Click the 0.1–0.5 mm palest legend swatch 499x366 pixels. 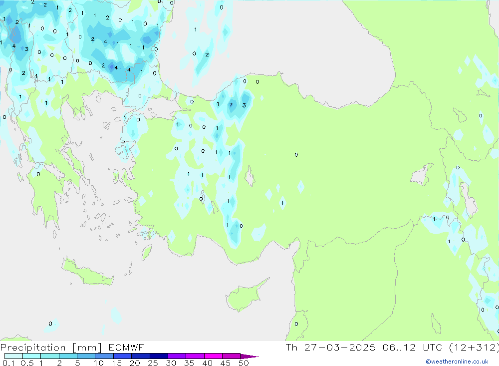click(x=13, y=356)
